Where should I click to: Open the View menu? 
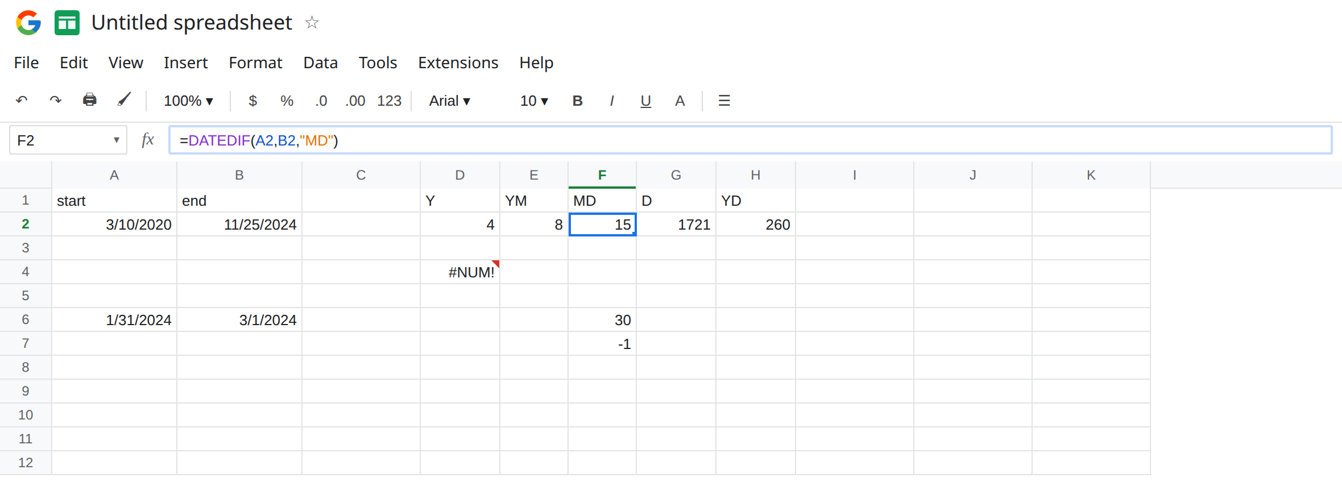click(x=126, y=63)
